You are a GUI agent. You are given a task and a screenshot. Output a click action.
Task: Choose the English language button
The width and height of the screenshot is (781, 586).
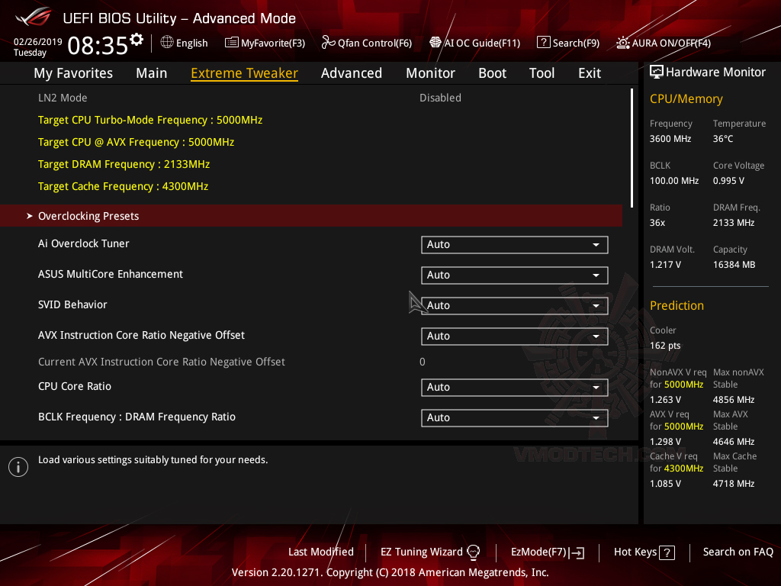click(x=185, y=43)
